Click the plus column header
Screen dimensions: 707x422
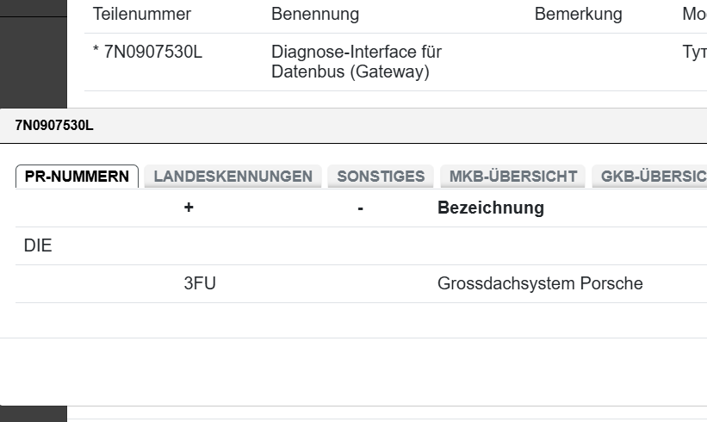[x=188, y=208]
